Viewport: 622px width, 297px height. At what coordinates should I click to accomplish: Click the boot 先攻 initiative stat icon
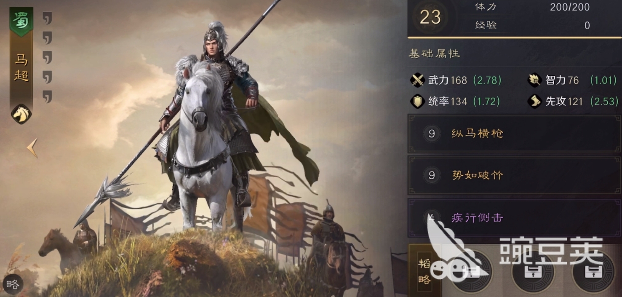(535, 101)
